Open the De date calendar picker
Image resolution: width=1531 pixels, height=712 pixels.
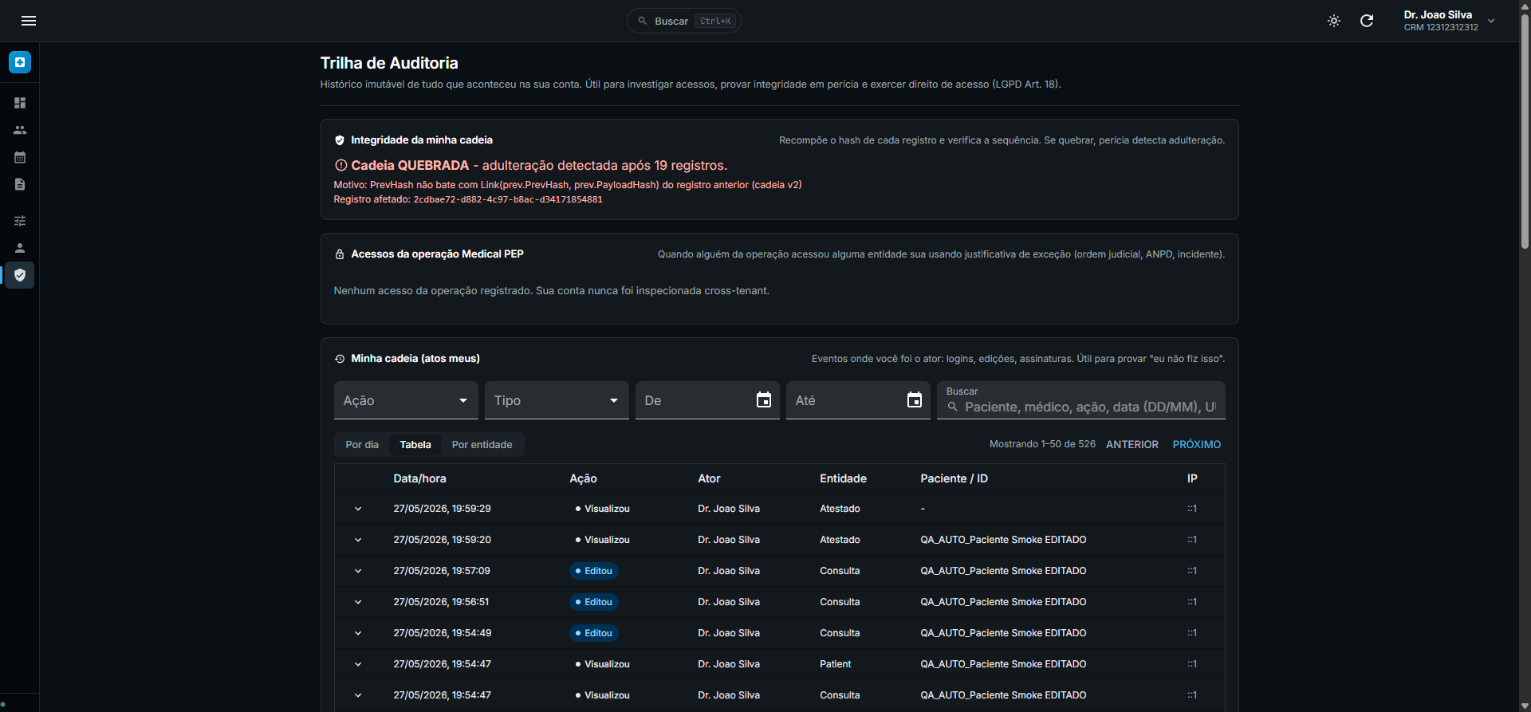[764, 400]
